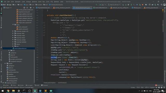
Task: Open the Run tool window button
Action: click(x=6, y=85)
